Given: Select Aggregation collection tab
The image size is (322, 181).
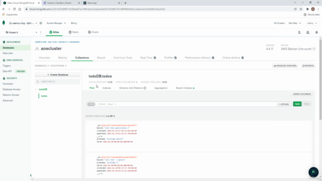Looking at the screenshot, I should [x=161, y=88].
